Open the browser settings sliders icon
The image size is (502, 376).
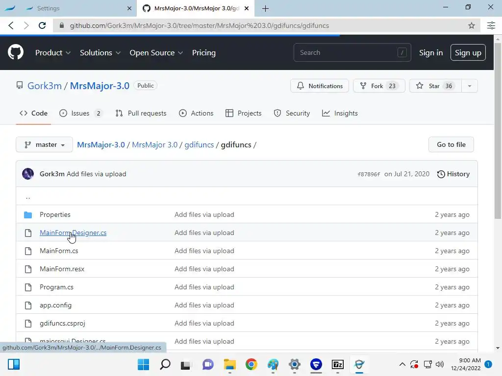491,25
